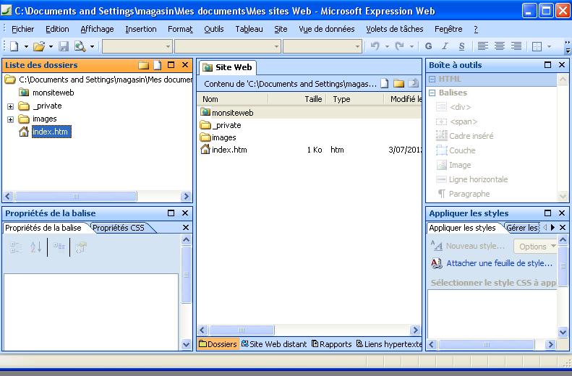Click the New page toolbar icon
This screenshot has width=572, height=376.
tap(14, 46)
